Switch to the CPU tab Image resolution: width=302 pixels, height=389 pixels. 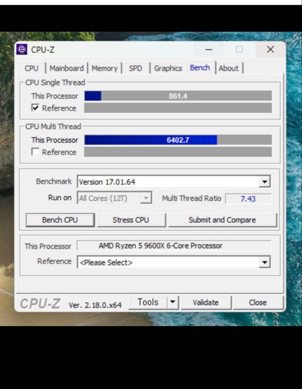coord(32,68)
